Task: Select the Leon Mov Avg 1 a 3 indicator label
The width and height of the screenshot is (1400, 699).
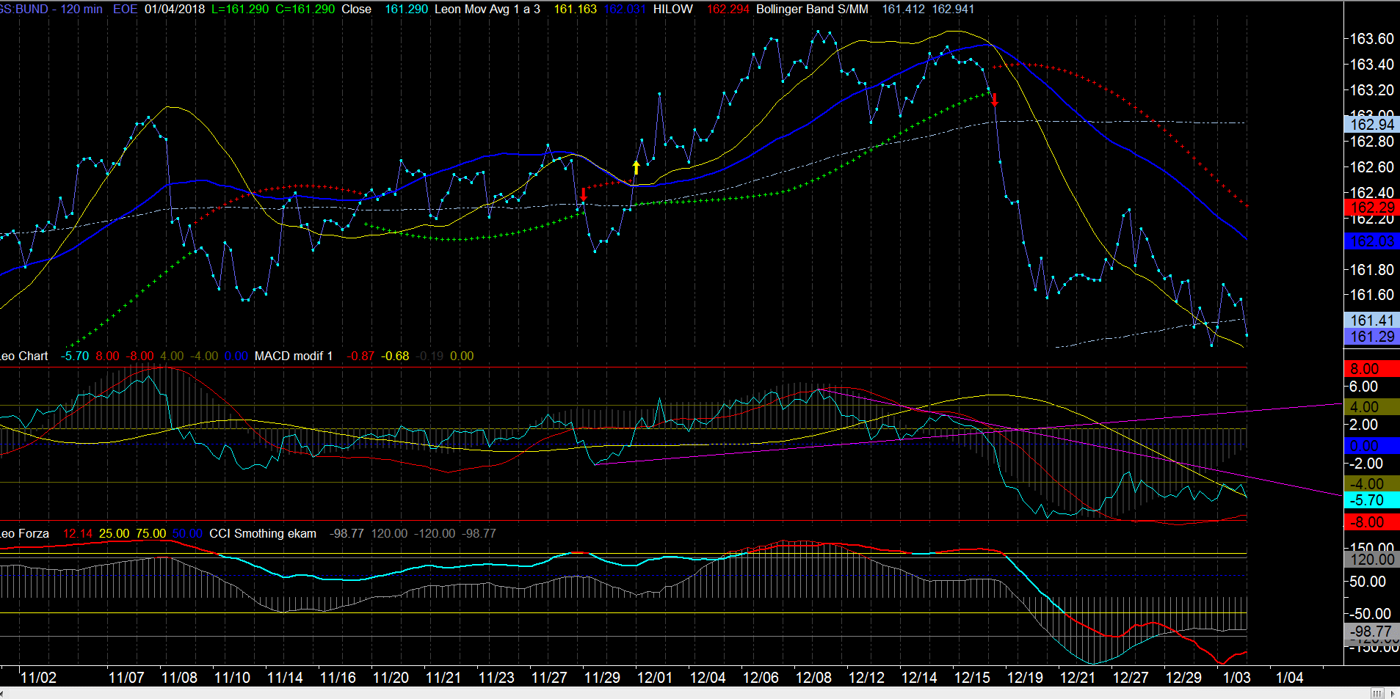Action: coord(487,10)
